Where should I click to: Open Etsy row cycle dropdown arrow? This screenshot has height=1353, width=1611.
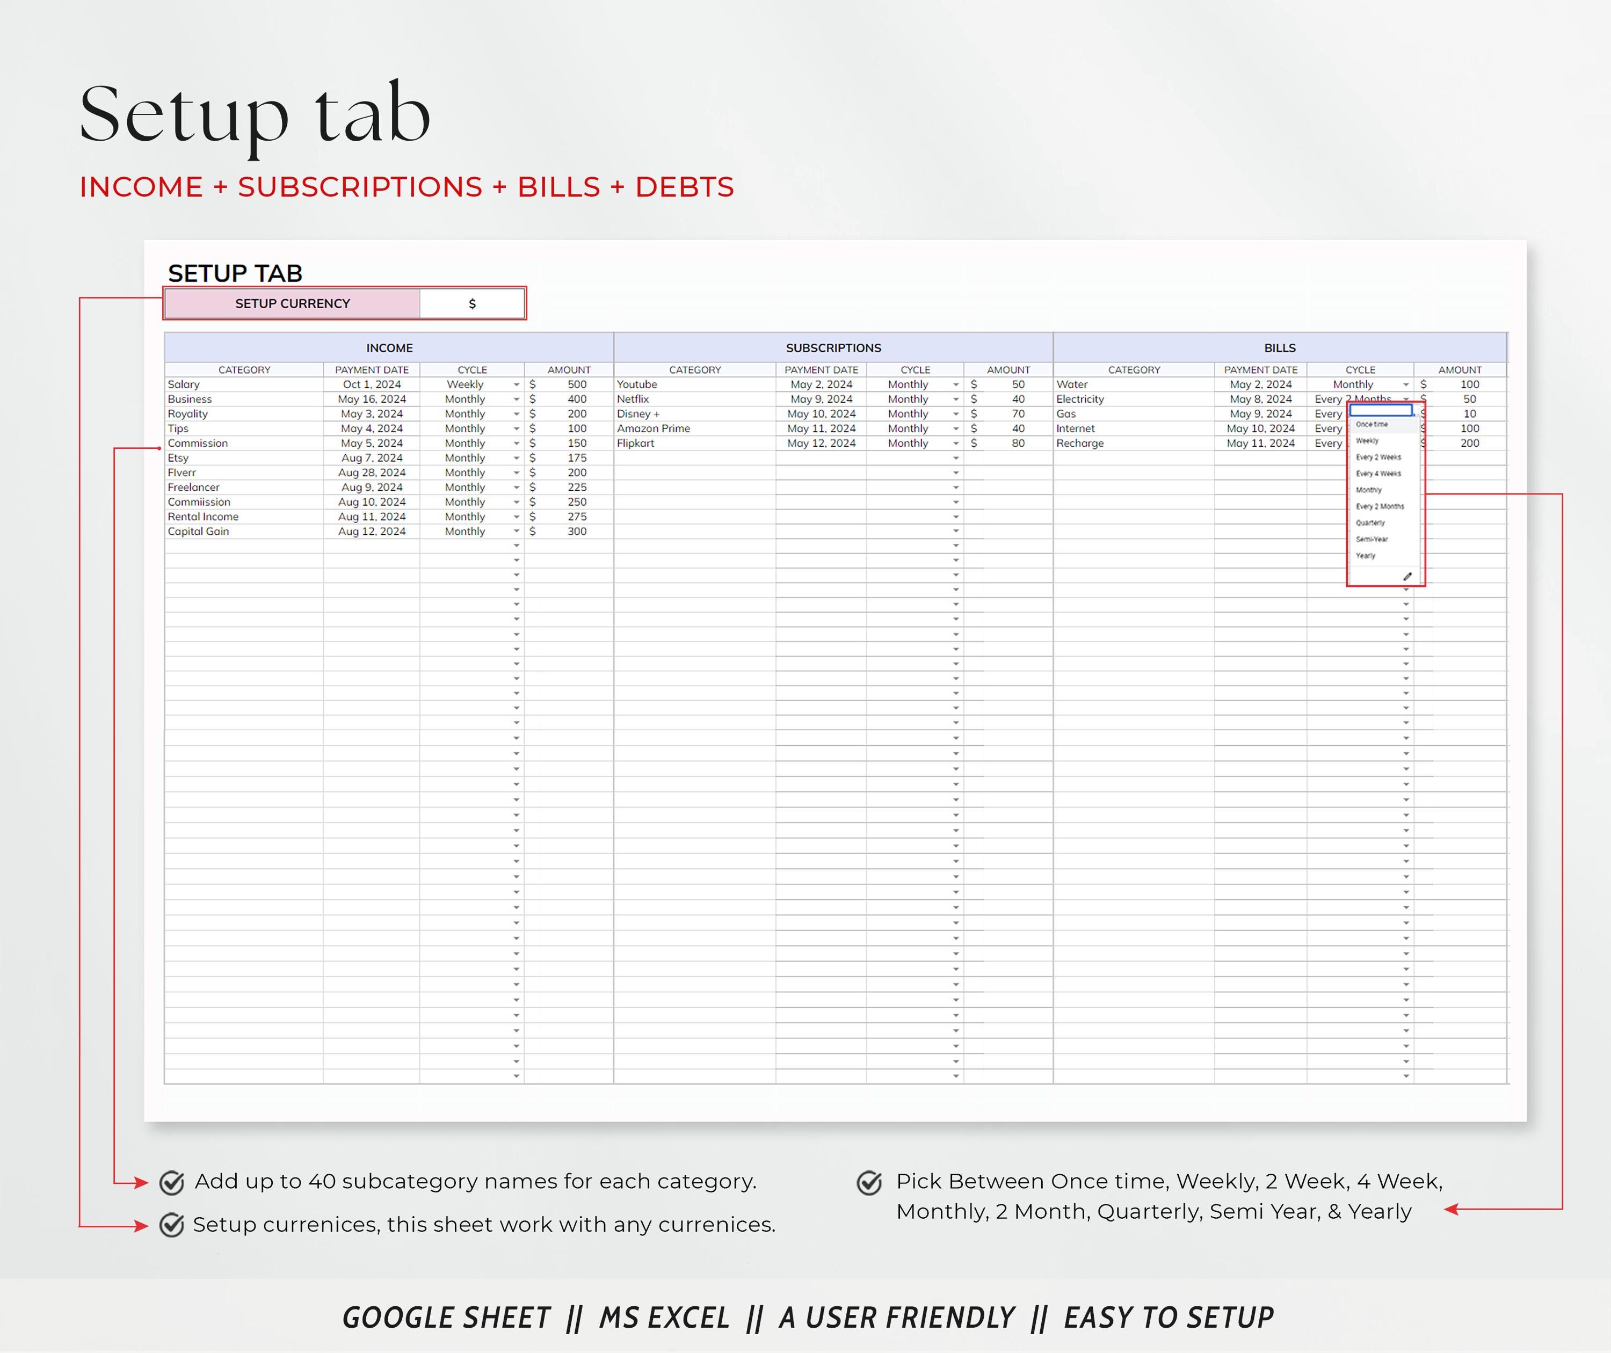[x=516, y=458]
